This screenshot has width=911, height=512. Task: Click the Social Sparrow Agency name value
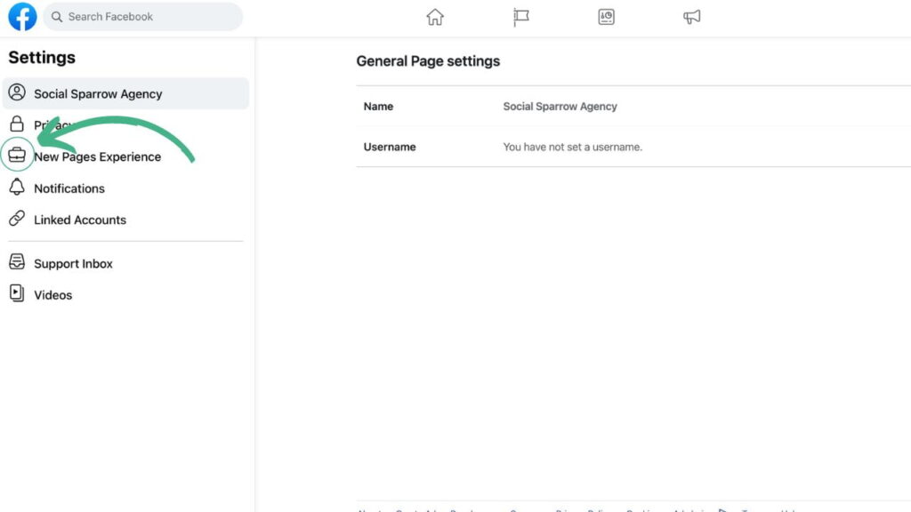point(560,107)
